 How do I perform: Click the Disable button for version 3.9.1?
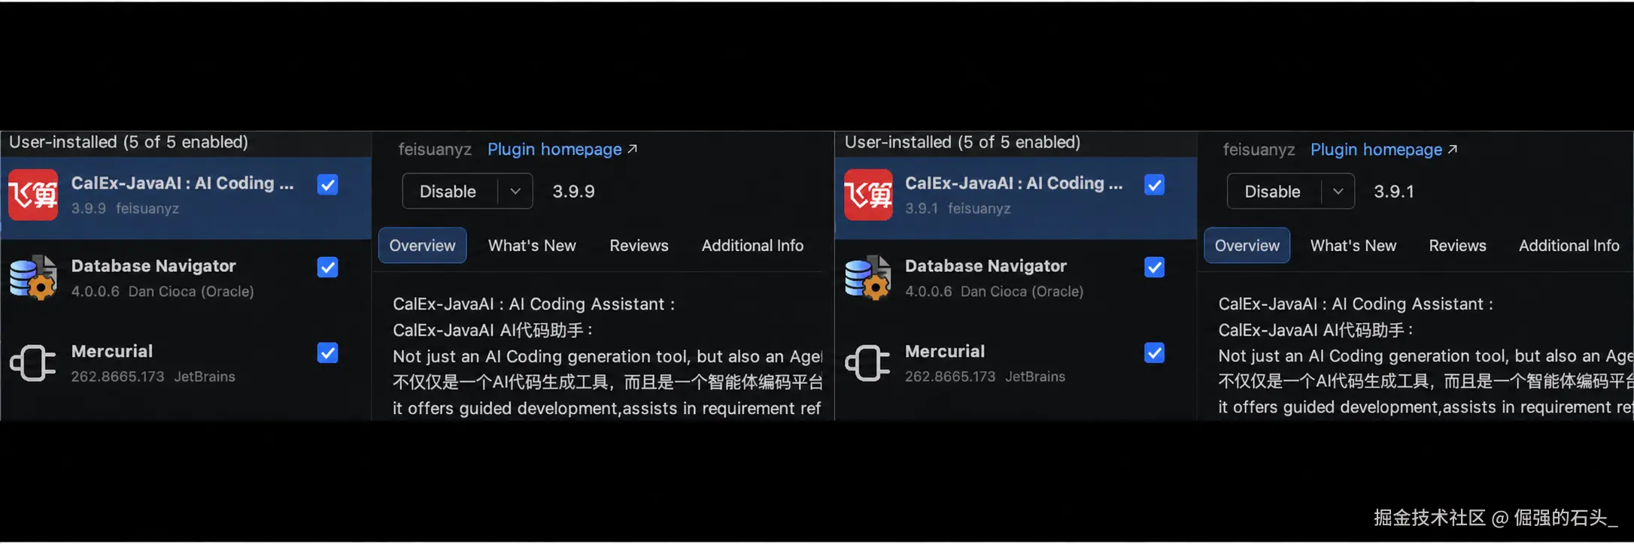click(x=1272, y=192)
